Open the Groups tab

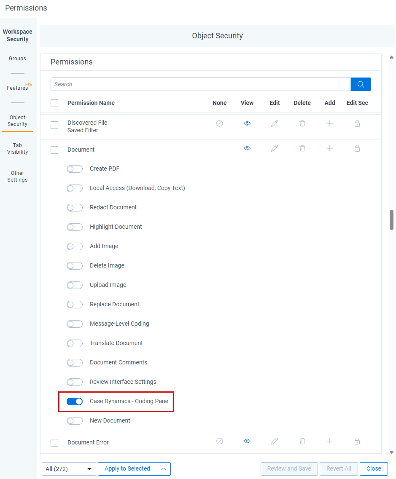[x=17, y=58]
